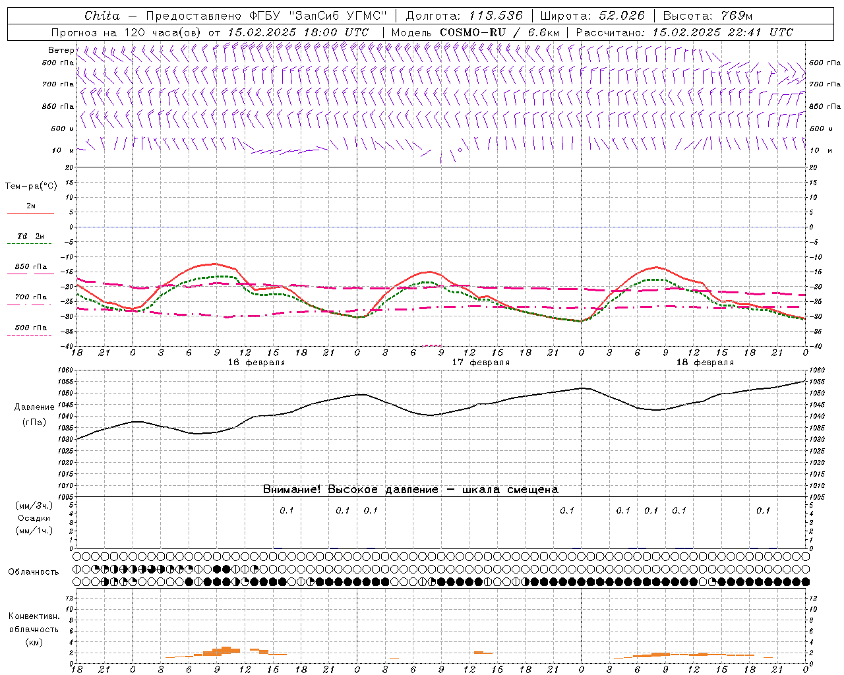The width and height of the screenshot is (844, 675).
Task: Click the Ветер label of the wind panel
Action: tap(61, 50)
